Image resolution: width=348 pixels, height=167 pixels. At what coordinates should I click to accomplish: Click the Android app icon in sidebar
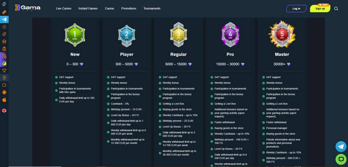[x=4, y=92]
